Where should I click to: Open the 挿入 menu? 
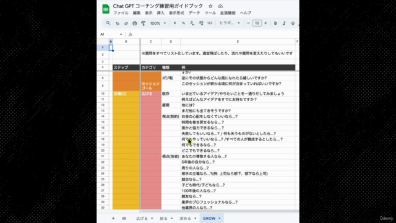(x=161, y=13)
